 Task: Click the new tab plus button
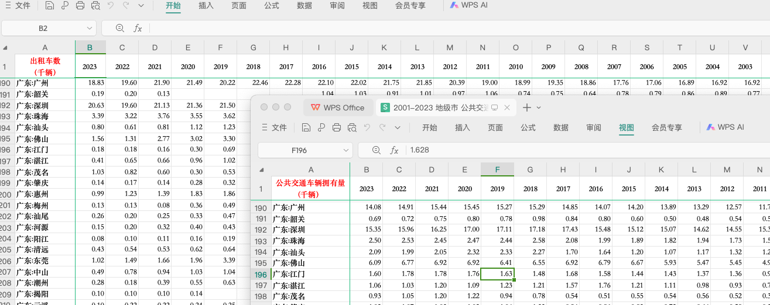pos(526,108)
